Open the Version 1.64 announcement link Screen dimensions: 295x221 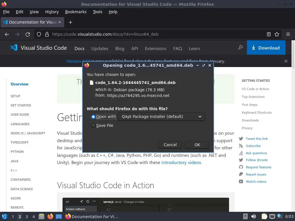[78, 61]
